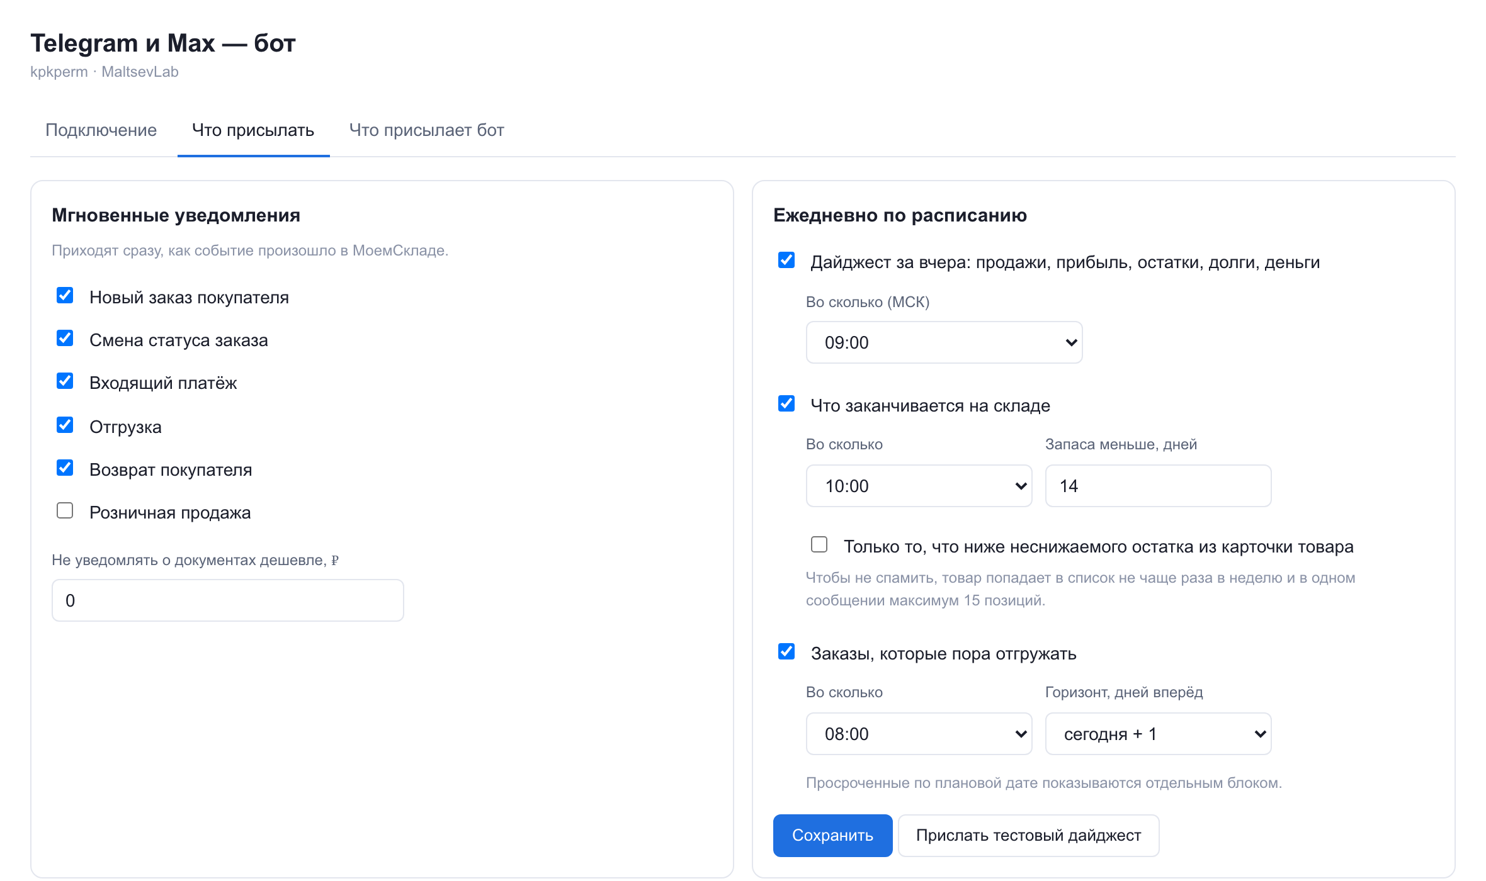Click the Горизонт, дней вперёд label
Image resolution: width=1486 pixels, height=881 pixels.
pyautogui.click(x=1124, y=692)
